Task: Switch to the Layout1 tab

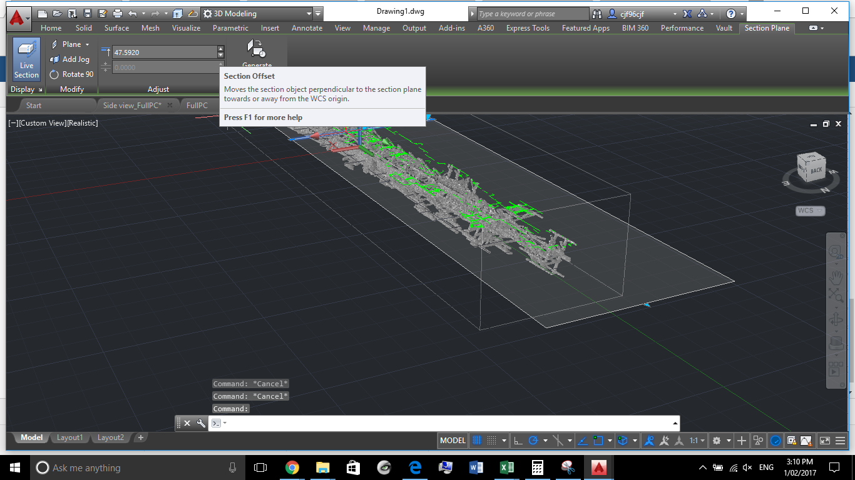Action: (x=69, y=437)
